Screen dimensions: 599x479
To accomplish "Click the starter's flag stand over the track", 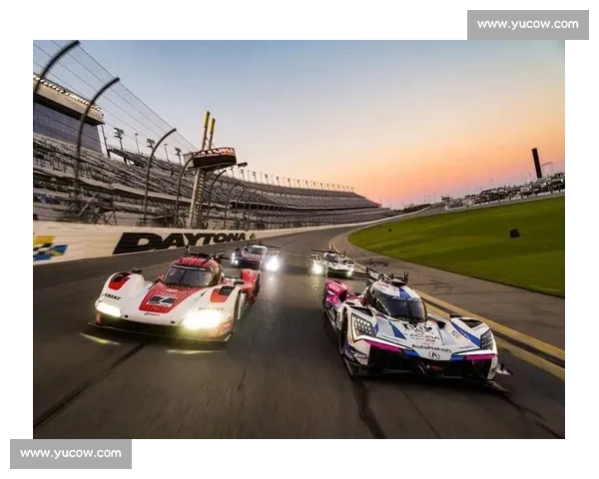I will click(x=215, y=158).
